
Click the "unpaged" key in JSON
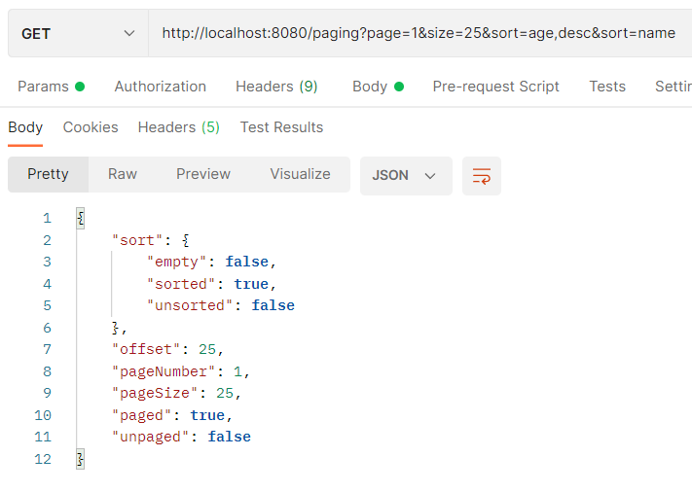150,437
